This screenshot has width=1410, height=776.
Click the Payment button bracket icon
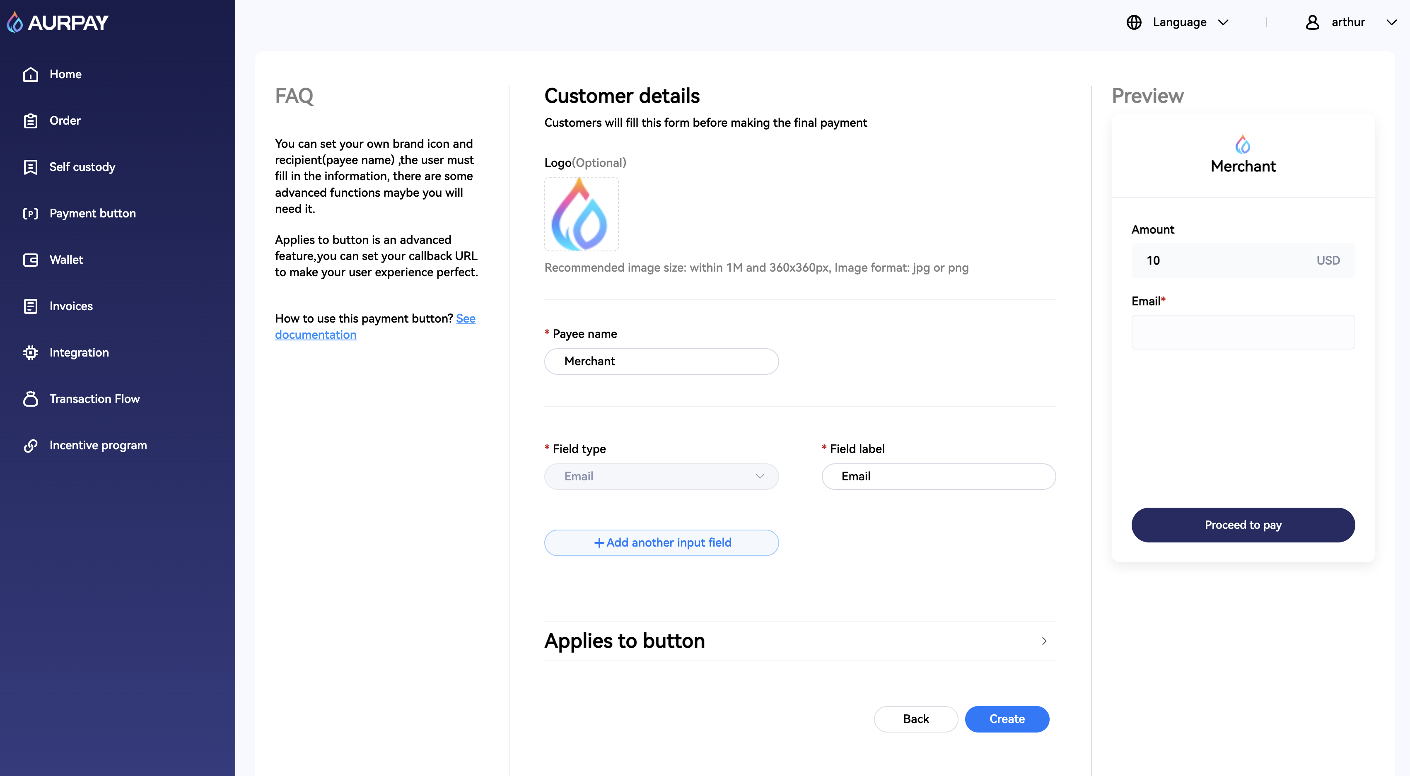click(x=31, y=213)
